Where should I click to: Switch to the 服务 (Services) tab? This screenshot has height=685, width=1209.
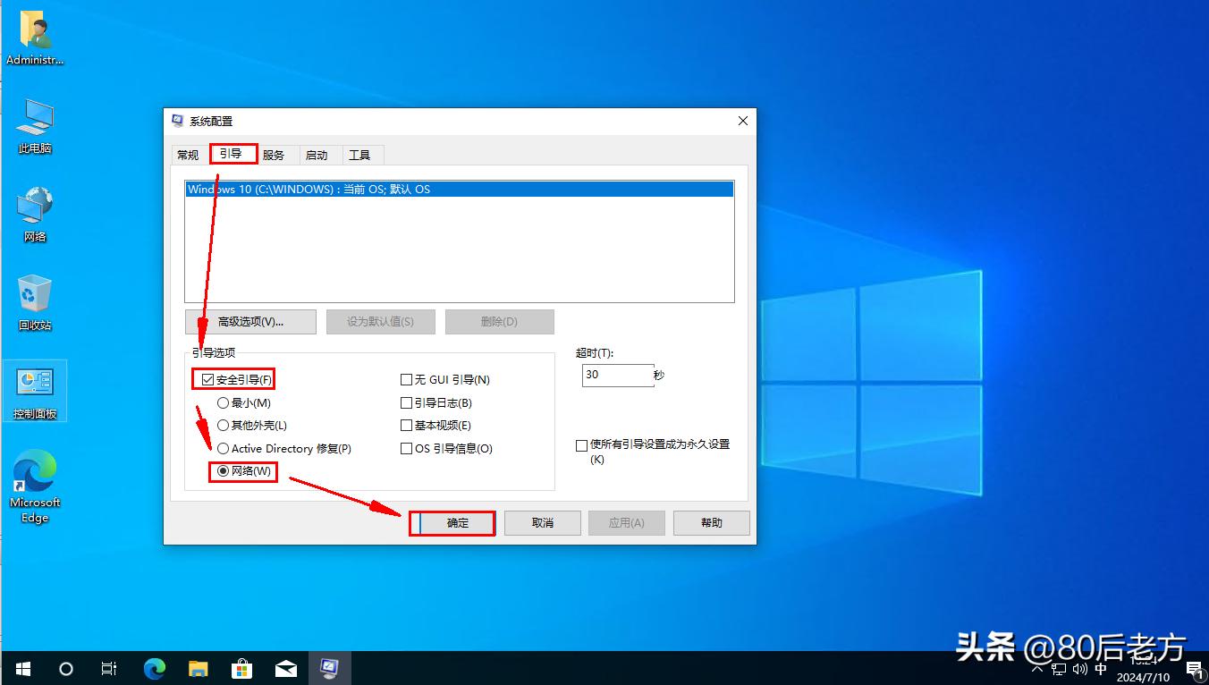click(x=275, y=154)
